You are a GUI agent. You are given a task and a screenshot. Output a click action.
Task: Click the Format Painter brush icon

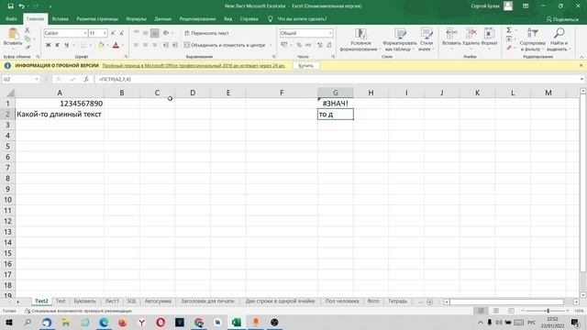click(x=28, y=48)
